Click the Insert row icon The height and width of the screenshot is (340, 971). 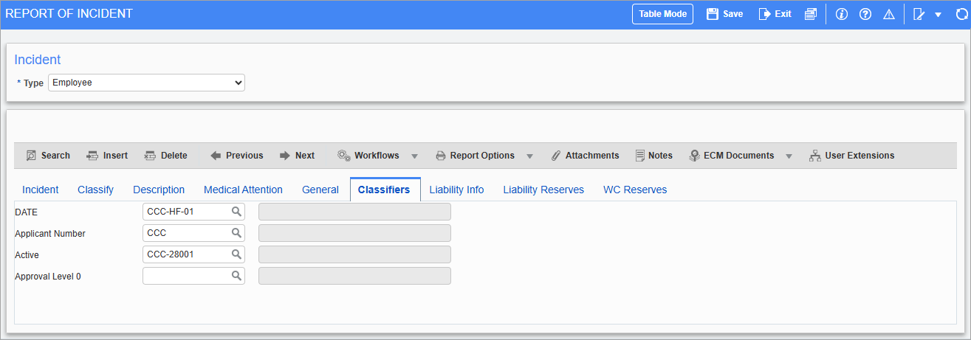[92, 156]
